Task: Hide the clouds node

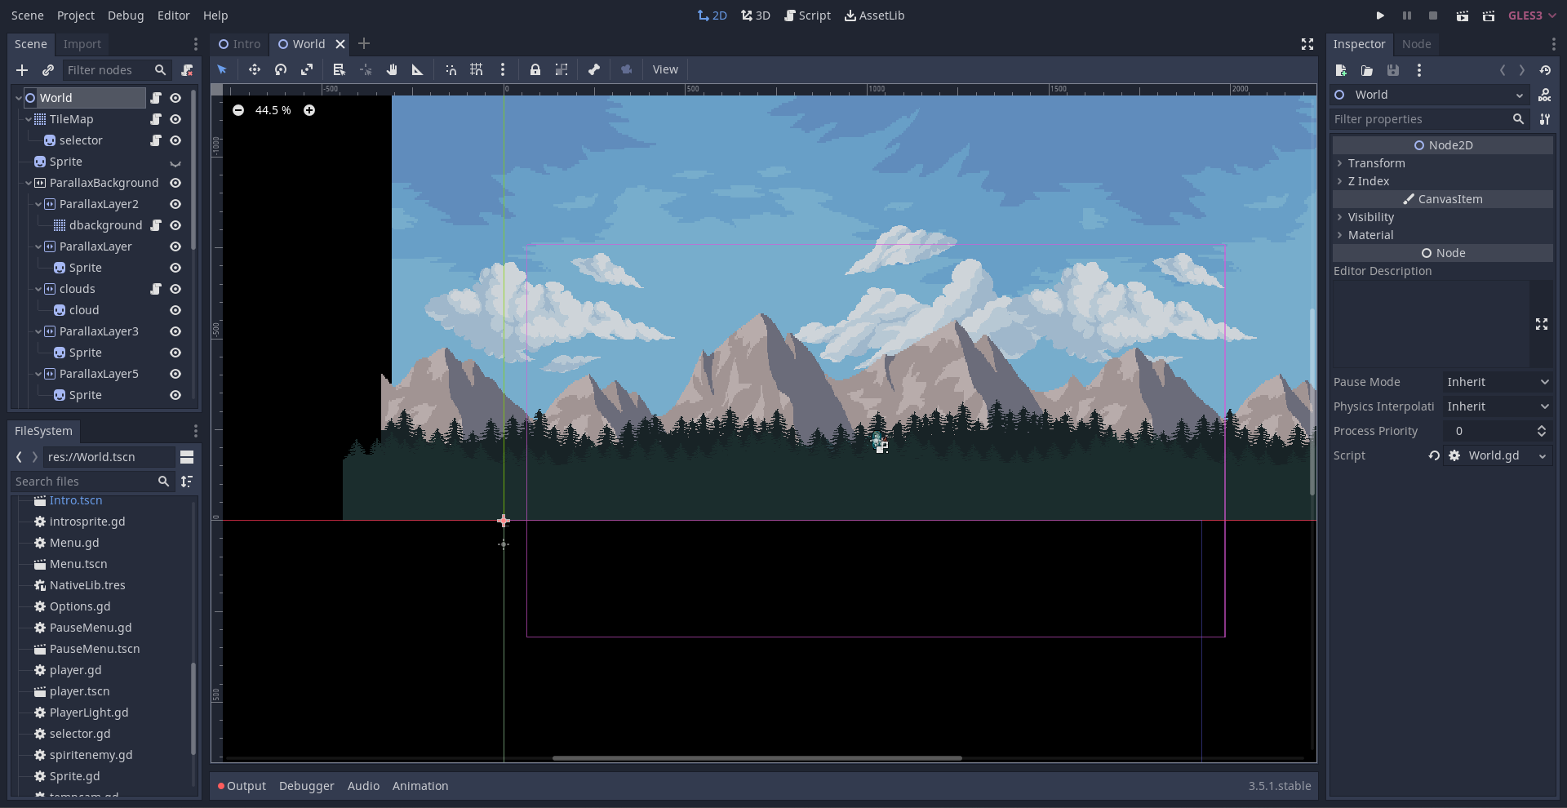Action: (x=175, y=289)
